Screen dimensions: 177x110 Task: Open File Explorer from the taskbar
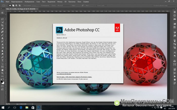(27, 107)
